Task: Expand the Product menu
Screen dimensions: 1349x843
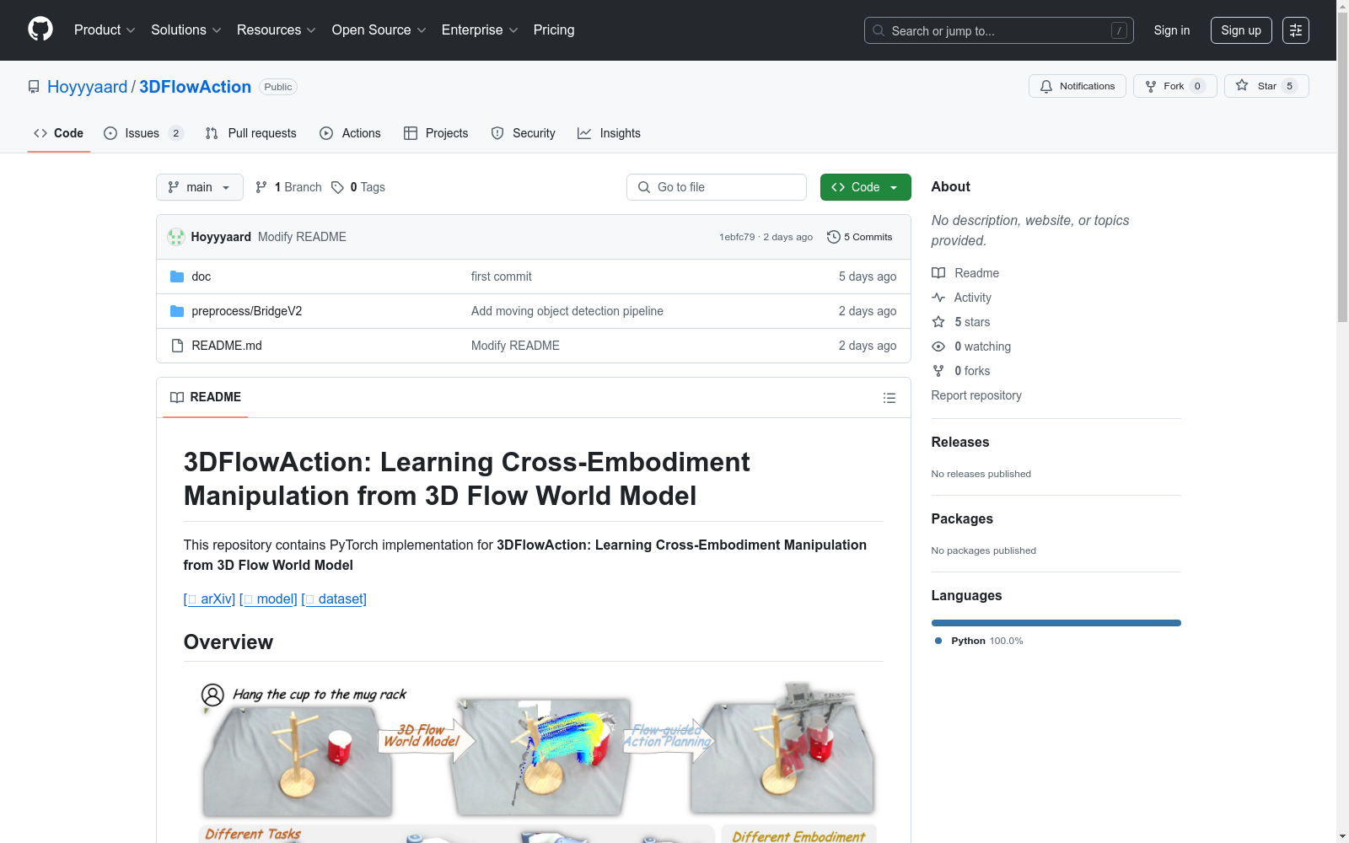Action: pos(105,30)
